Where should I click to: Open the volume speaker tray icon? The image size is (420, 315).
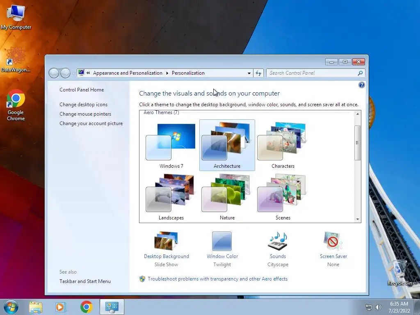(379, 307)
